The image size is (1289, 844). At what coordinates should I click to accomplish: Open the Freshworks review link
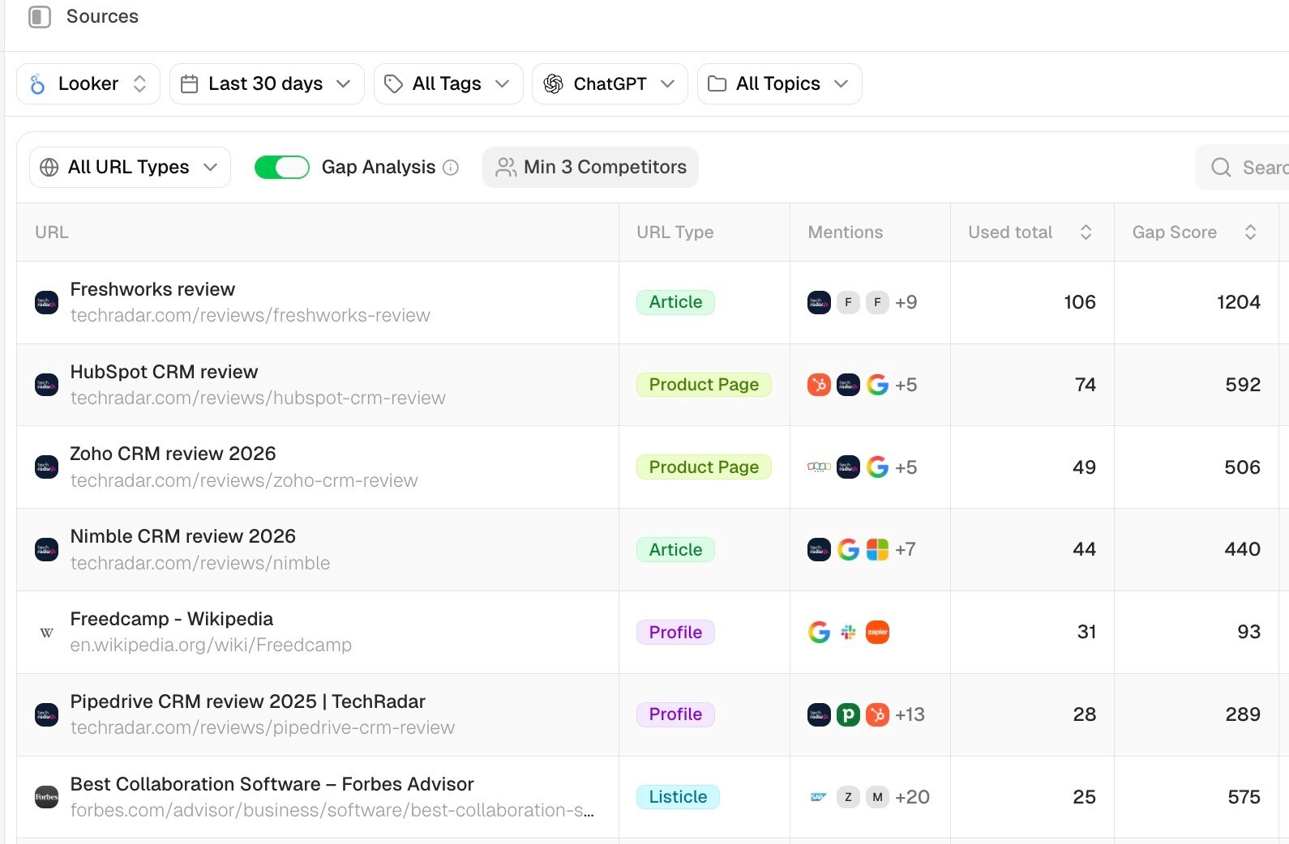tap(152, 289)
